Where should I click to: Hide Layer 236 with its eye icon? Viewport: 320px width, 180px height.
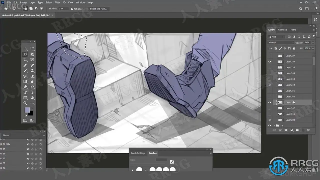pyautogui.click(x=269, y=61)
